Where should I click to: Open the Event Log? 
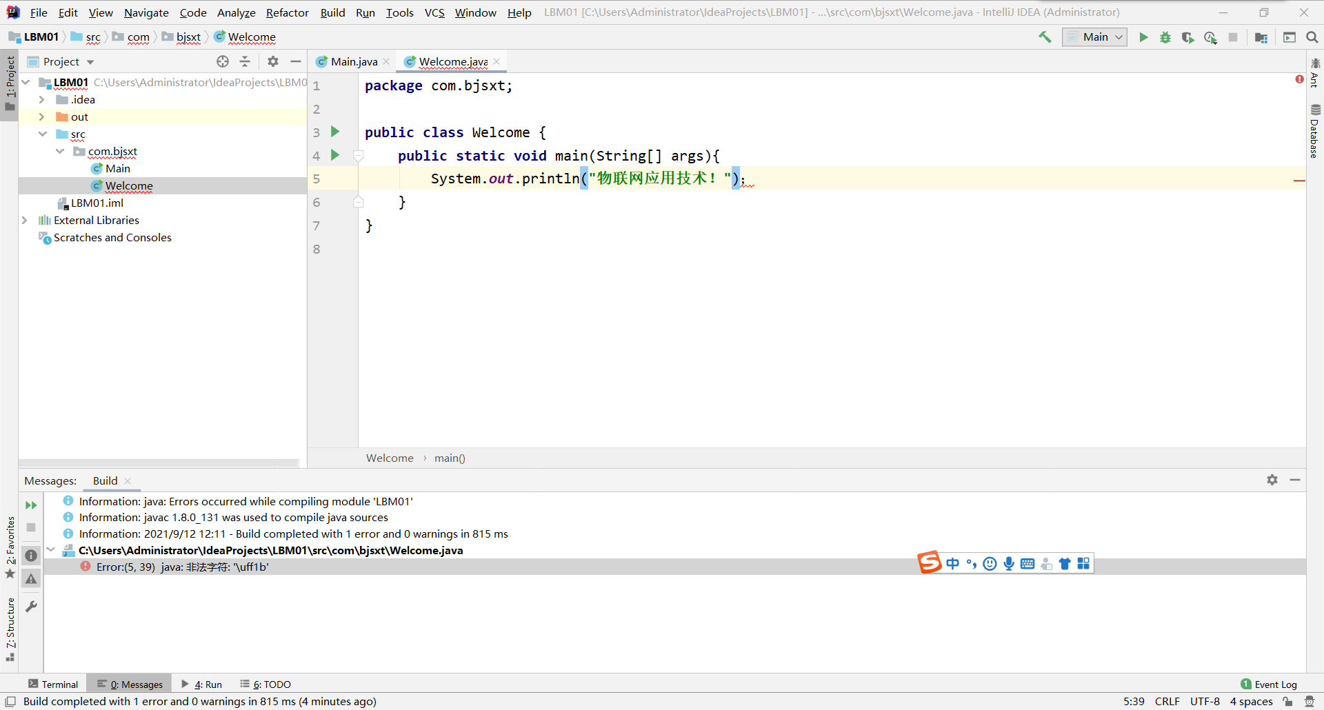point(1268,684)
